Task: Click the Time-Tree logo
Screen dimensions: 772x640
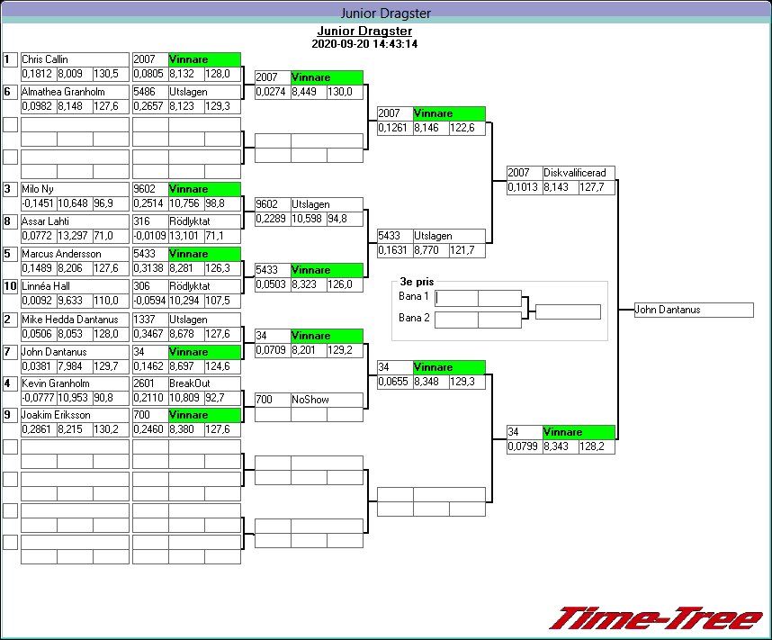Action: [x=656, y=618]
